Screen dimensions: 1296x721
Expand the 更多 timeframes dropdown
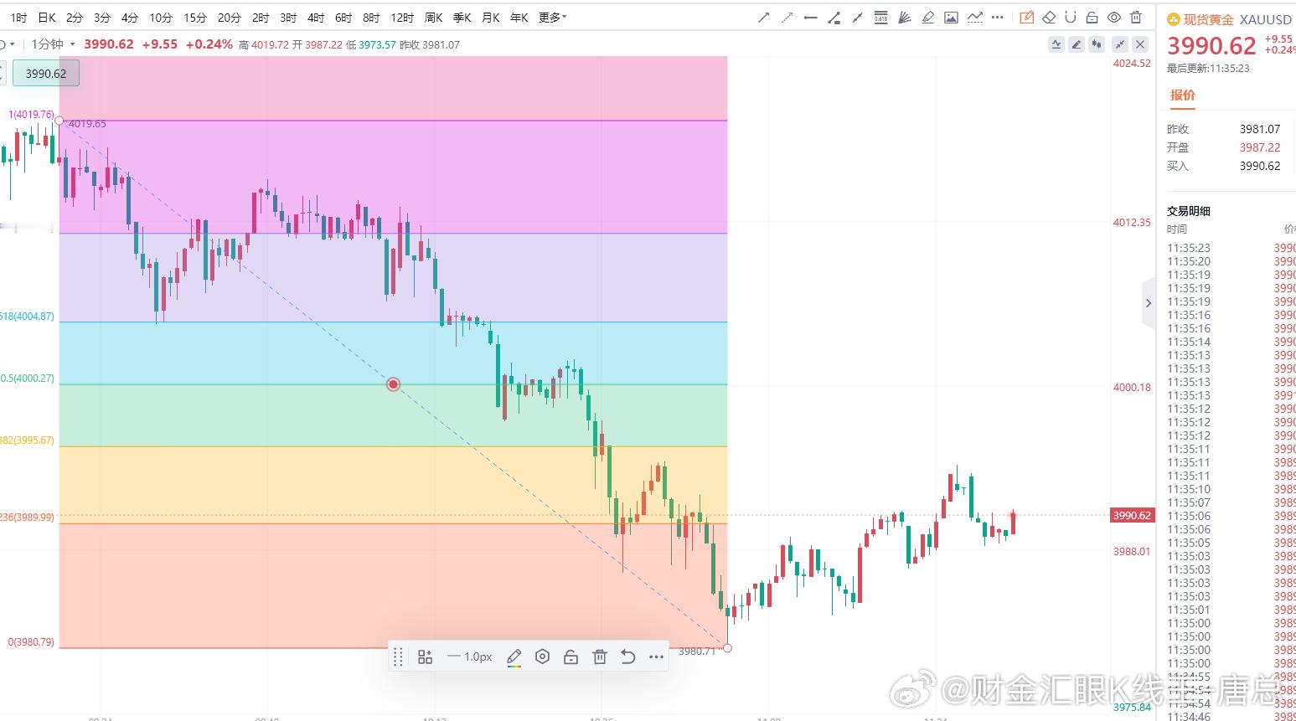pos(552,18)
